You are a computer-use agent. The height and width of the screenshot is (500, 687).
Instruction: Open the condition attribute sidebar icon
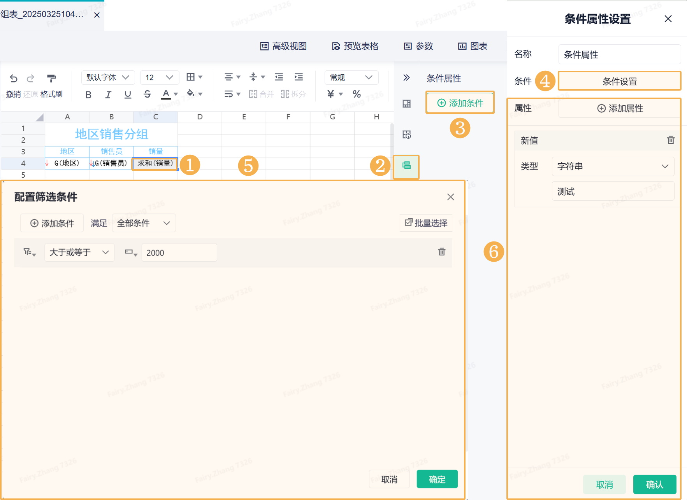click(x=406, y=166)
